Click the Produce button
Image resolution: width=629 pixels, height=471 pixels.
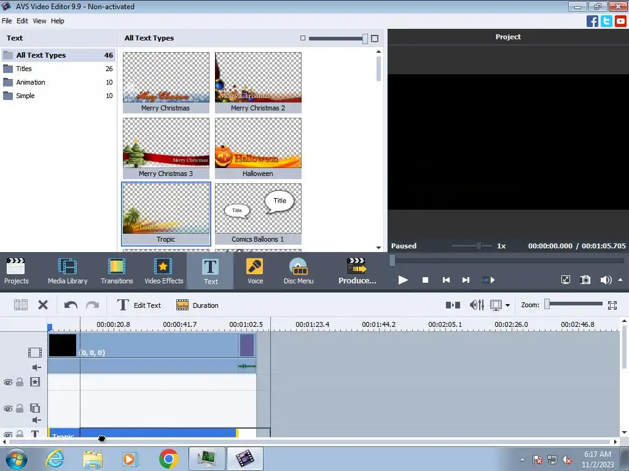point(357,271)
